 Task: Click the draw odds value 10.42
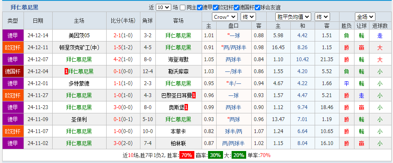(302, 59)
